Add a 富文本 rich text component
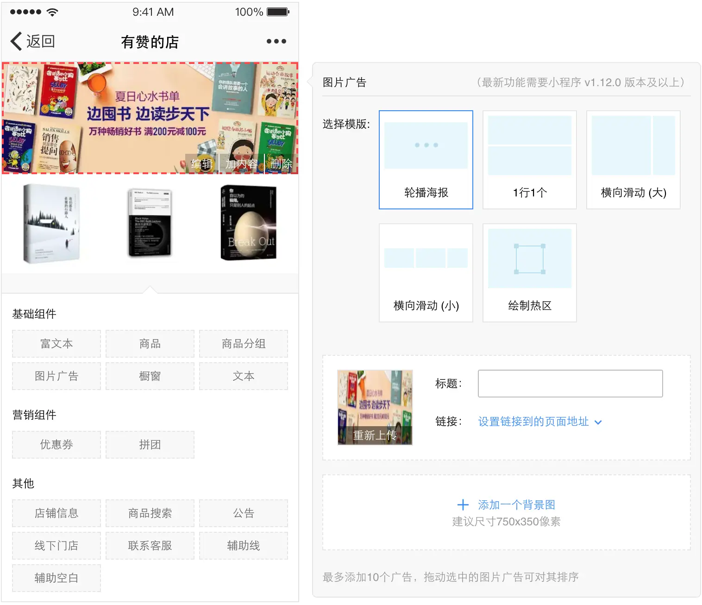702x605 pixels. click(56, 344)
